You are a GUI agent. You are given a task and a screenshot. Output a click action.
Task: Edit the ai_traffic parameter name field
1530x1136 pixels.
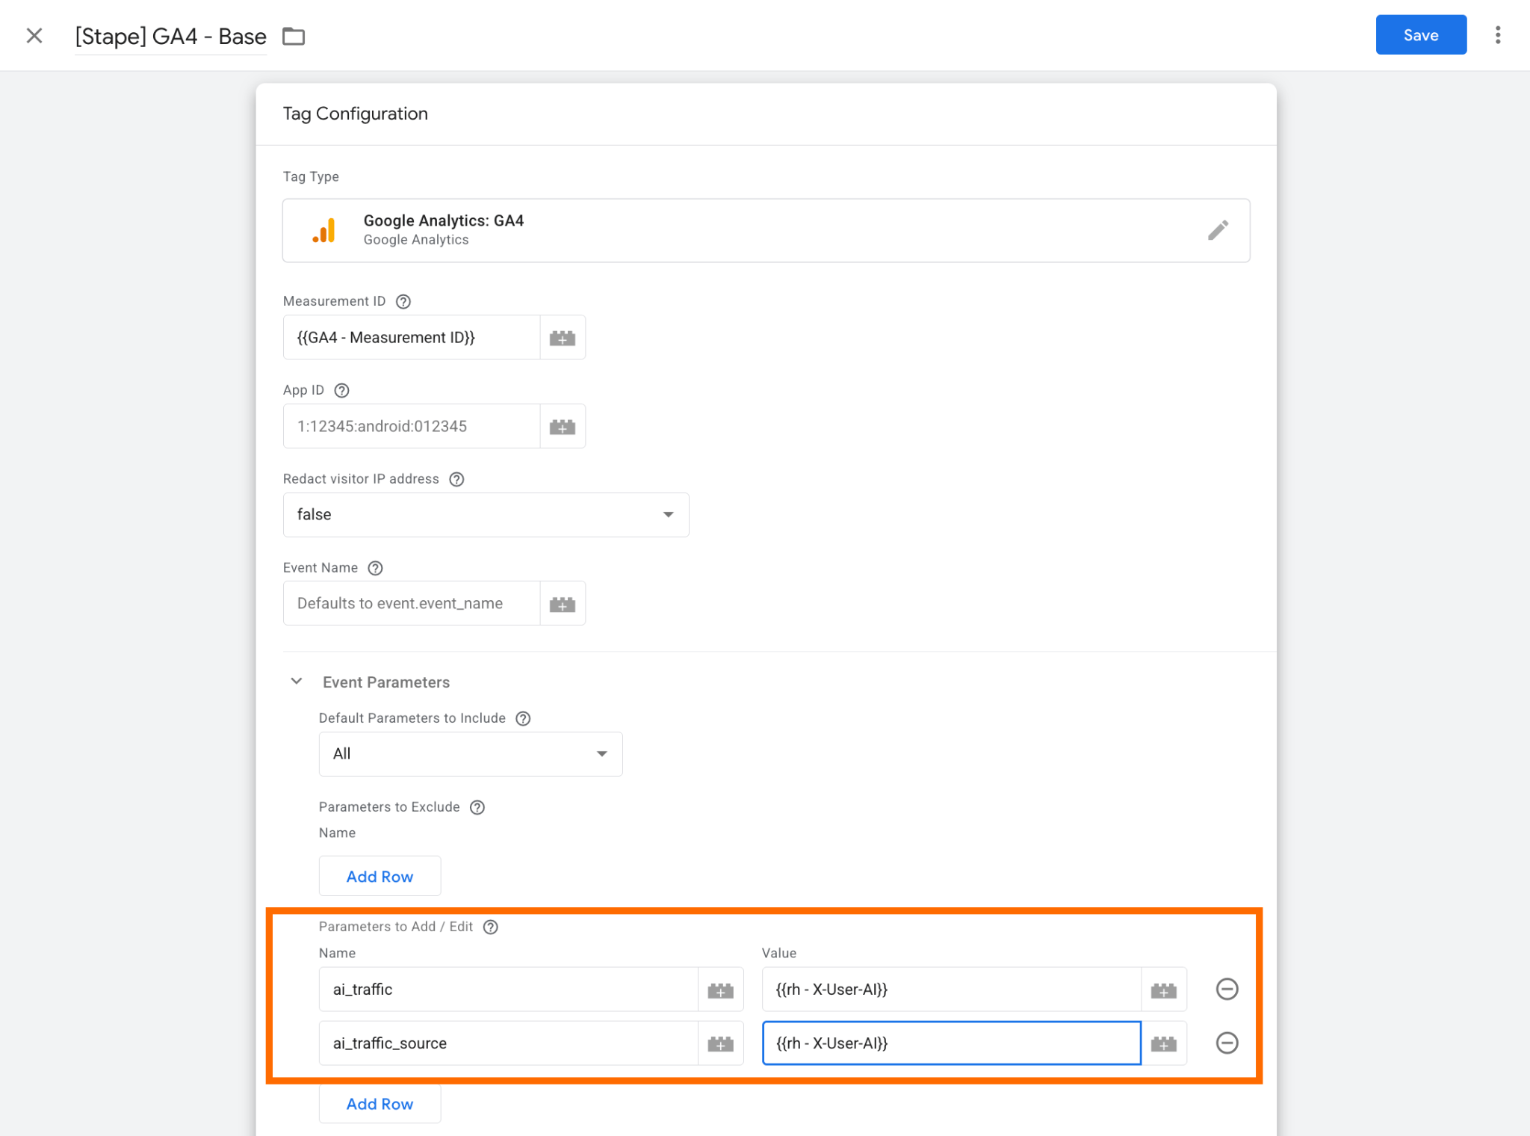(x=509, y=990)
